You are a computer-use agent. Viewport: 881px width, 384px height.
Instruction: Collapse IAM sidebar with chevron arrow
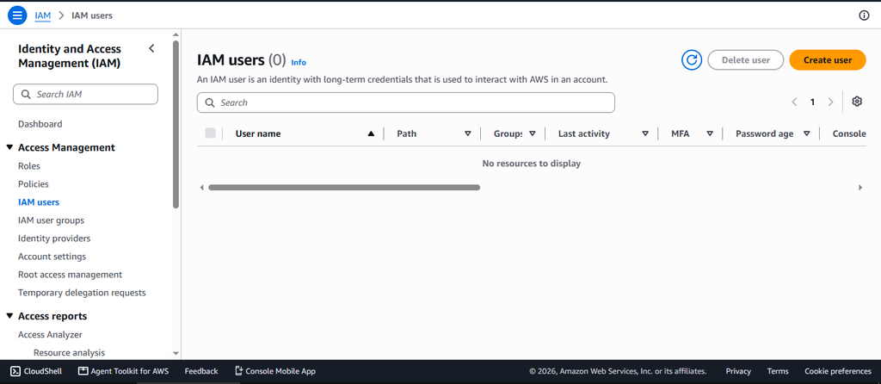click(151, 48)
